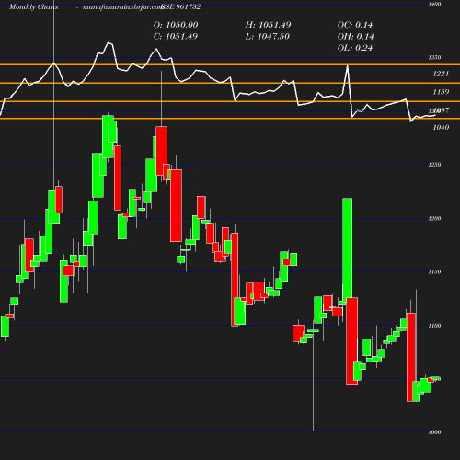Click the 1040 orange level label
Viewport: 460px width, 460px height.
pyautogui.click(x=441, y=127)
